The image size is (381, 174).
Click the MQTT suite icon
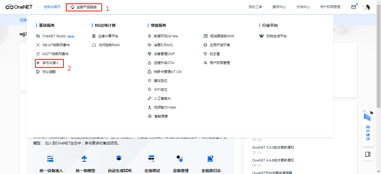[x=38, y=54]
